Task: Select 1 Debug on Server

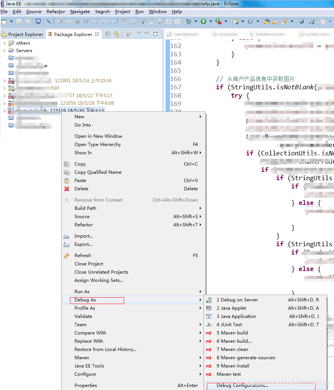Action: (266, 300)
